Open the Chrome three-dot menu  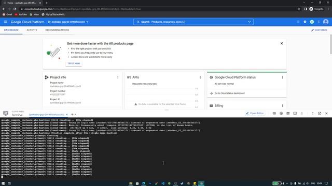point(328,9)
